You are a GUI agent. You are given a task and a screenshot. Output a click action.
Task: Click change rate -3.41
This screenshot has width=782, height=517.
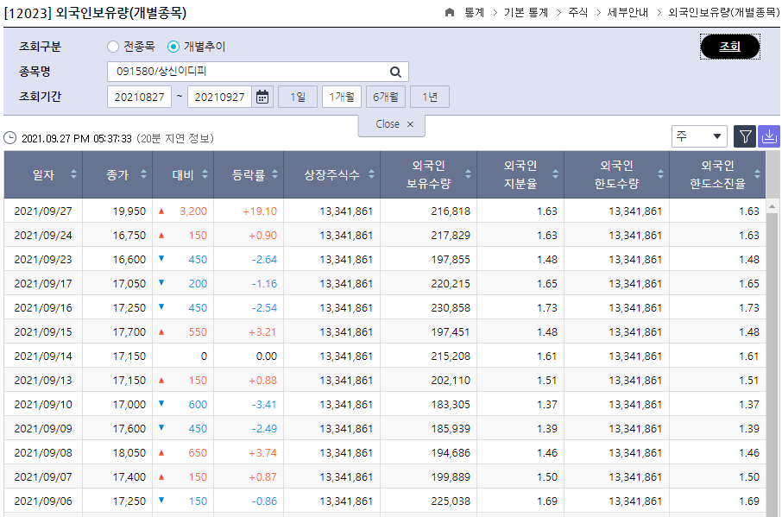264,404
